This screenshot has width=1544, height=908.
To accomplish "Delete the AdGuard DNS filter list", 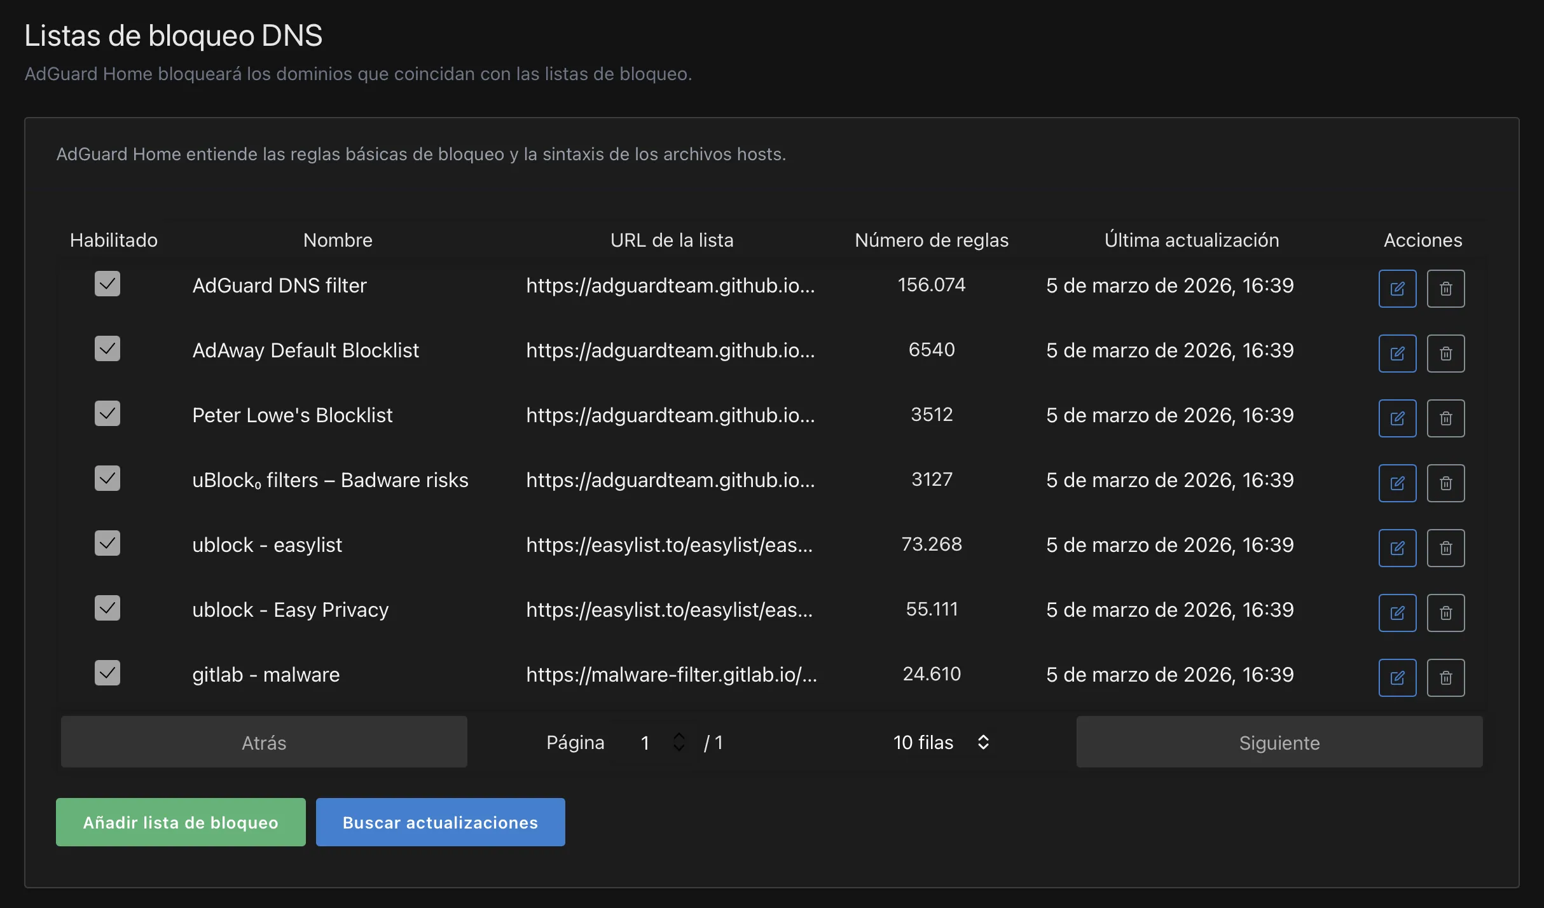I will [1445, 289].
